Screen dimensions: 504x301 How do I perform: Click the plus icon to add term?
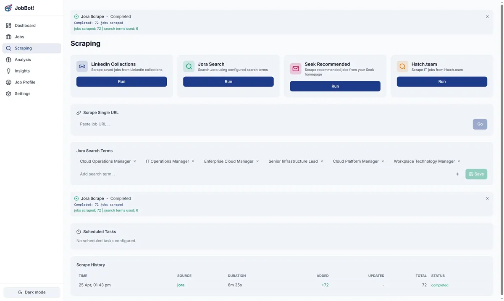[x=457, y=174]
